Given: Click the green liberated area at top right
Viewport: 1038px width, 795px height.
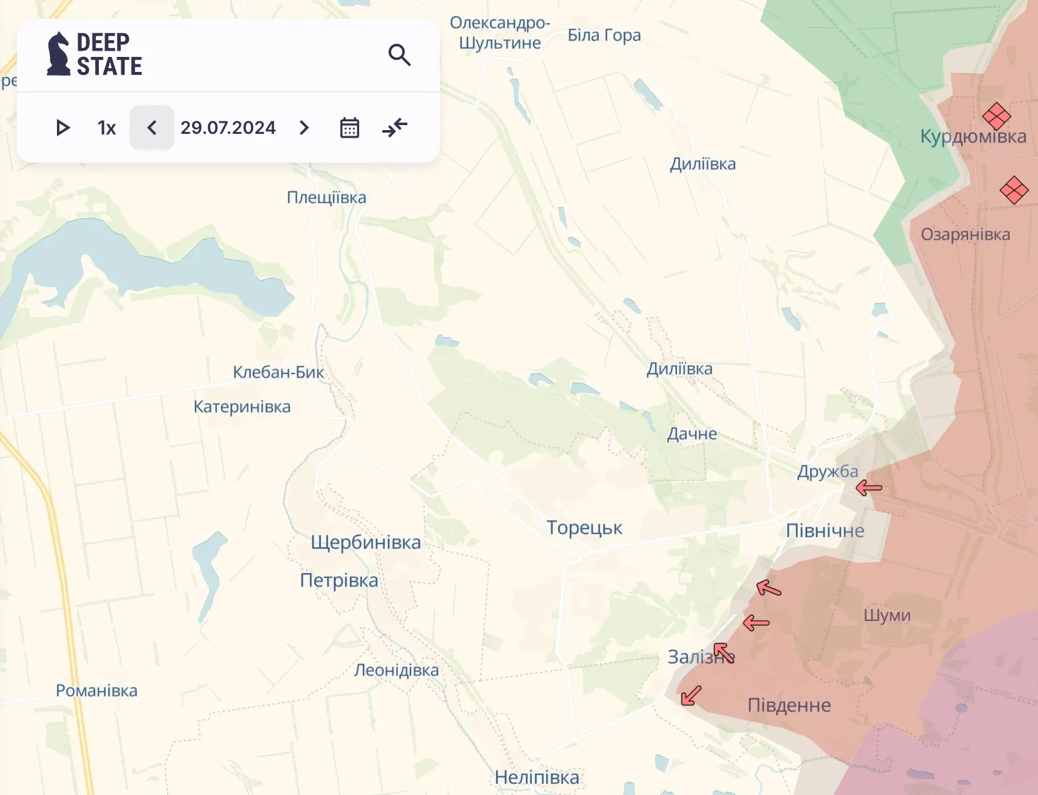Looking at the screenshot, I should pyautogui.click(x=876, y=63).
